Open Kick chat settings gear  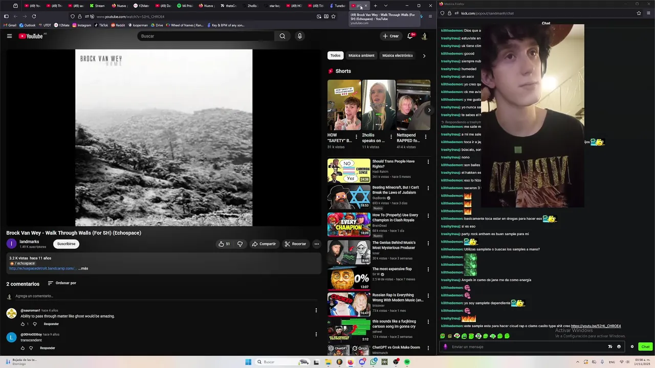632,347
